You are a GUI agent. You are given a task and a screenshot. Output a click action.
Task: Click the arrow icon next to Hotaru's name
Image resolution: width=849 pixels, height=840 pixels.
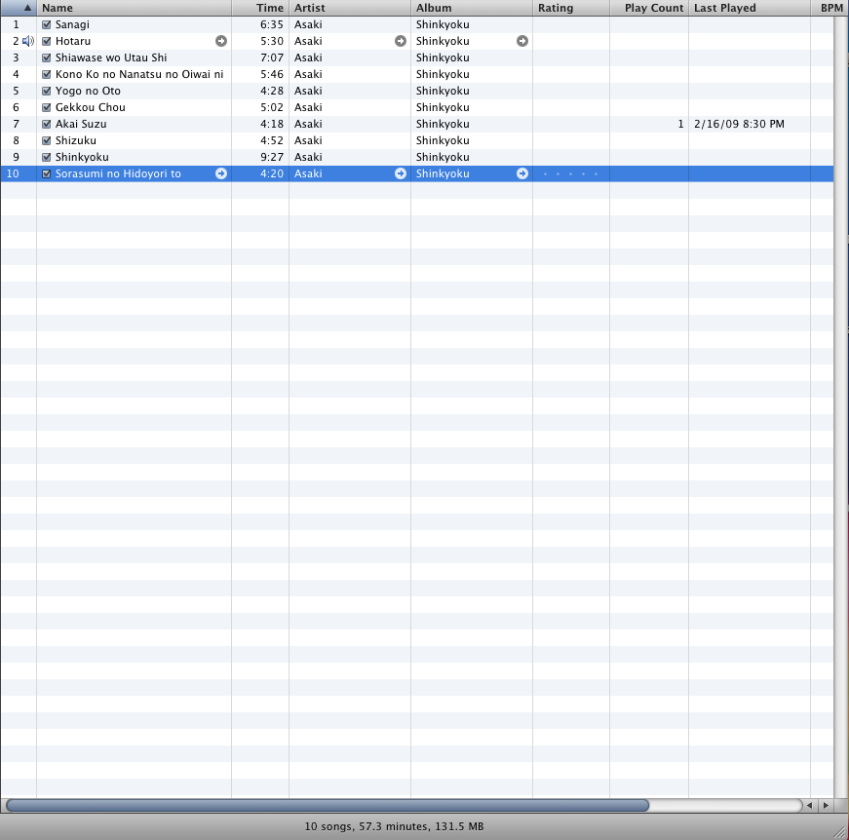coord(221,41)
